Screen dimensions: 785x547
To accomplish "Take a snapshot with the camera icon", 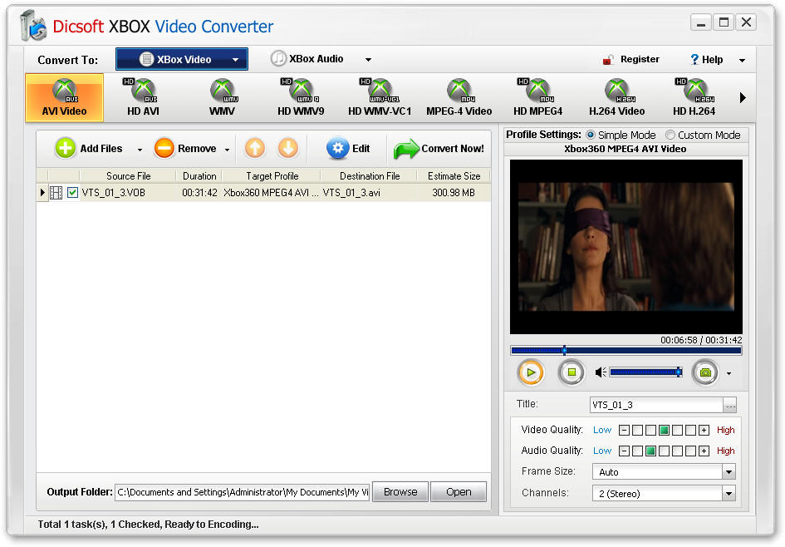I will click(705, 372).
